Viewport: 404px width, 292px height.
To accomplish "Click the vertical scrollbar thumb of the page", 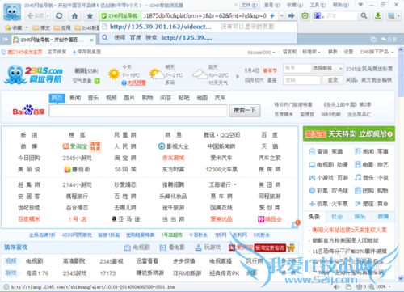I will pos(401,74).
